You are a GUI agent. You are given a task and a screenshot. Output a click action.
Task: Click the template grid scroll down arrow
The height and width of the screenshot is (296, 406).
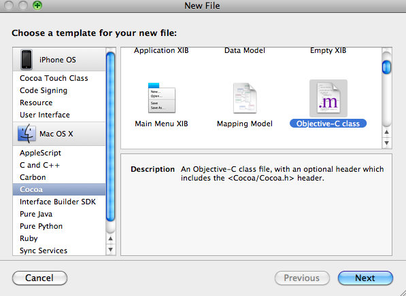tap(386, 143)
